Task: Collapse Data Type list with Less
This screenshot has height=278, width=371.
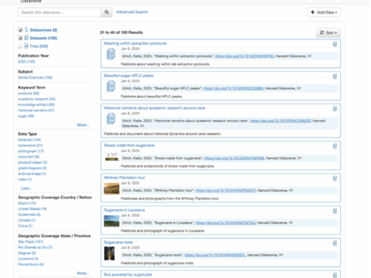Action: point(26,188)
